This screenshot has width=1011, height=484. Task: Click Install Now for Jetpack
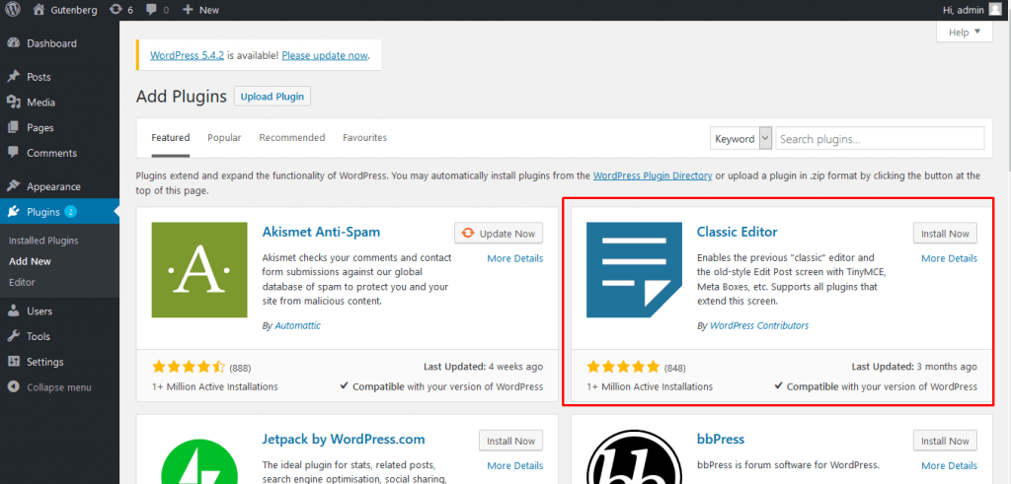[x=510, y=441]
